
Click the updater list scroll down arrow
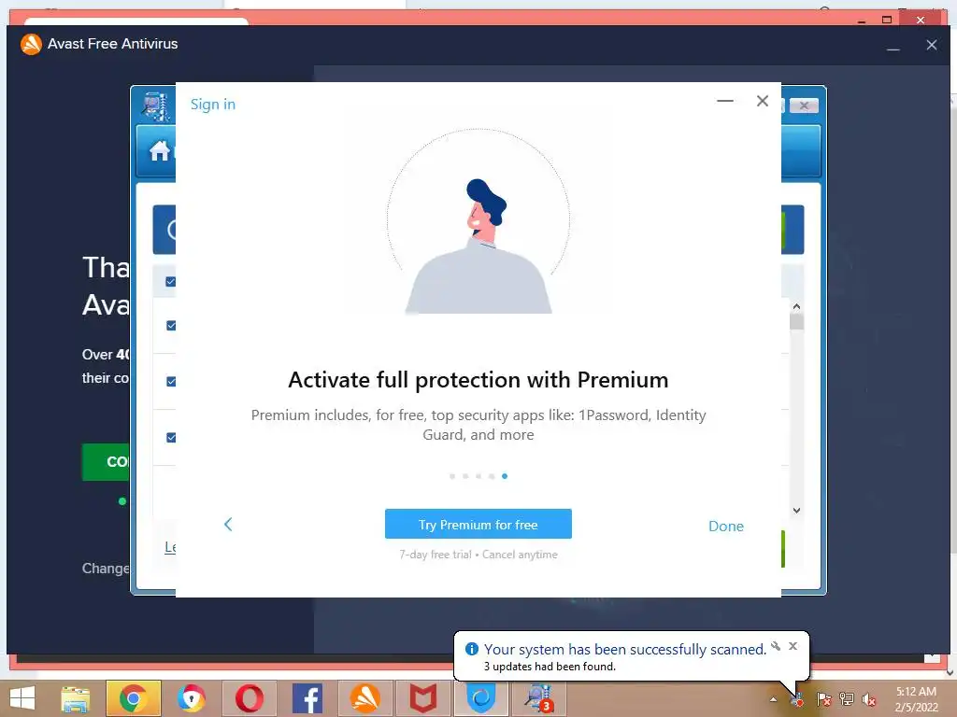796,511
